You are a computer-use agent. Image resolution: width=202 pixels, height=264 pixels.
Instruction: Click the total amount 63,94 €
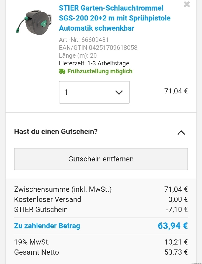tap(173, 226)
